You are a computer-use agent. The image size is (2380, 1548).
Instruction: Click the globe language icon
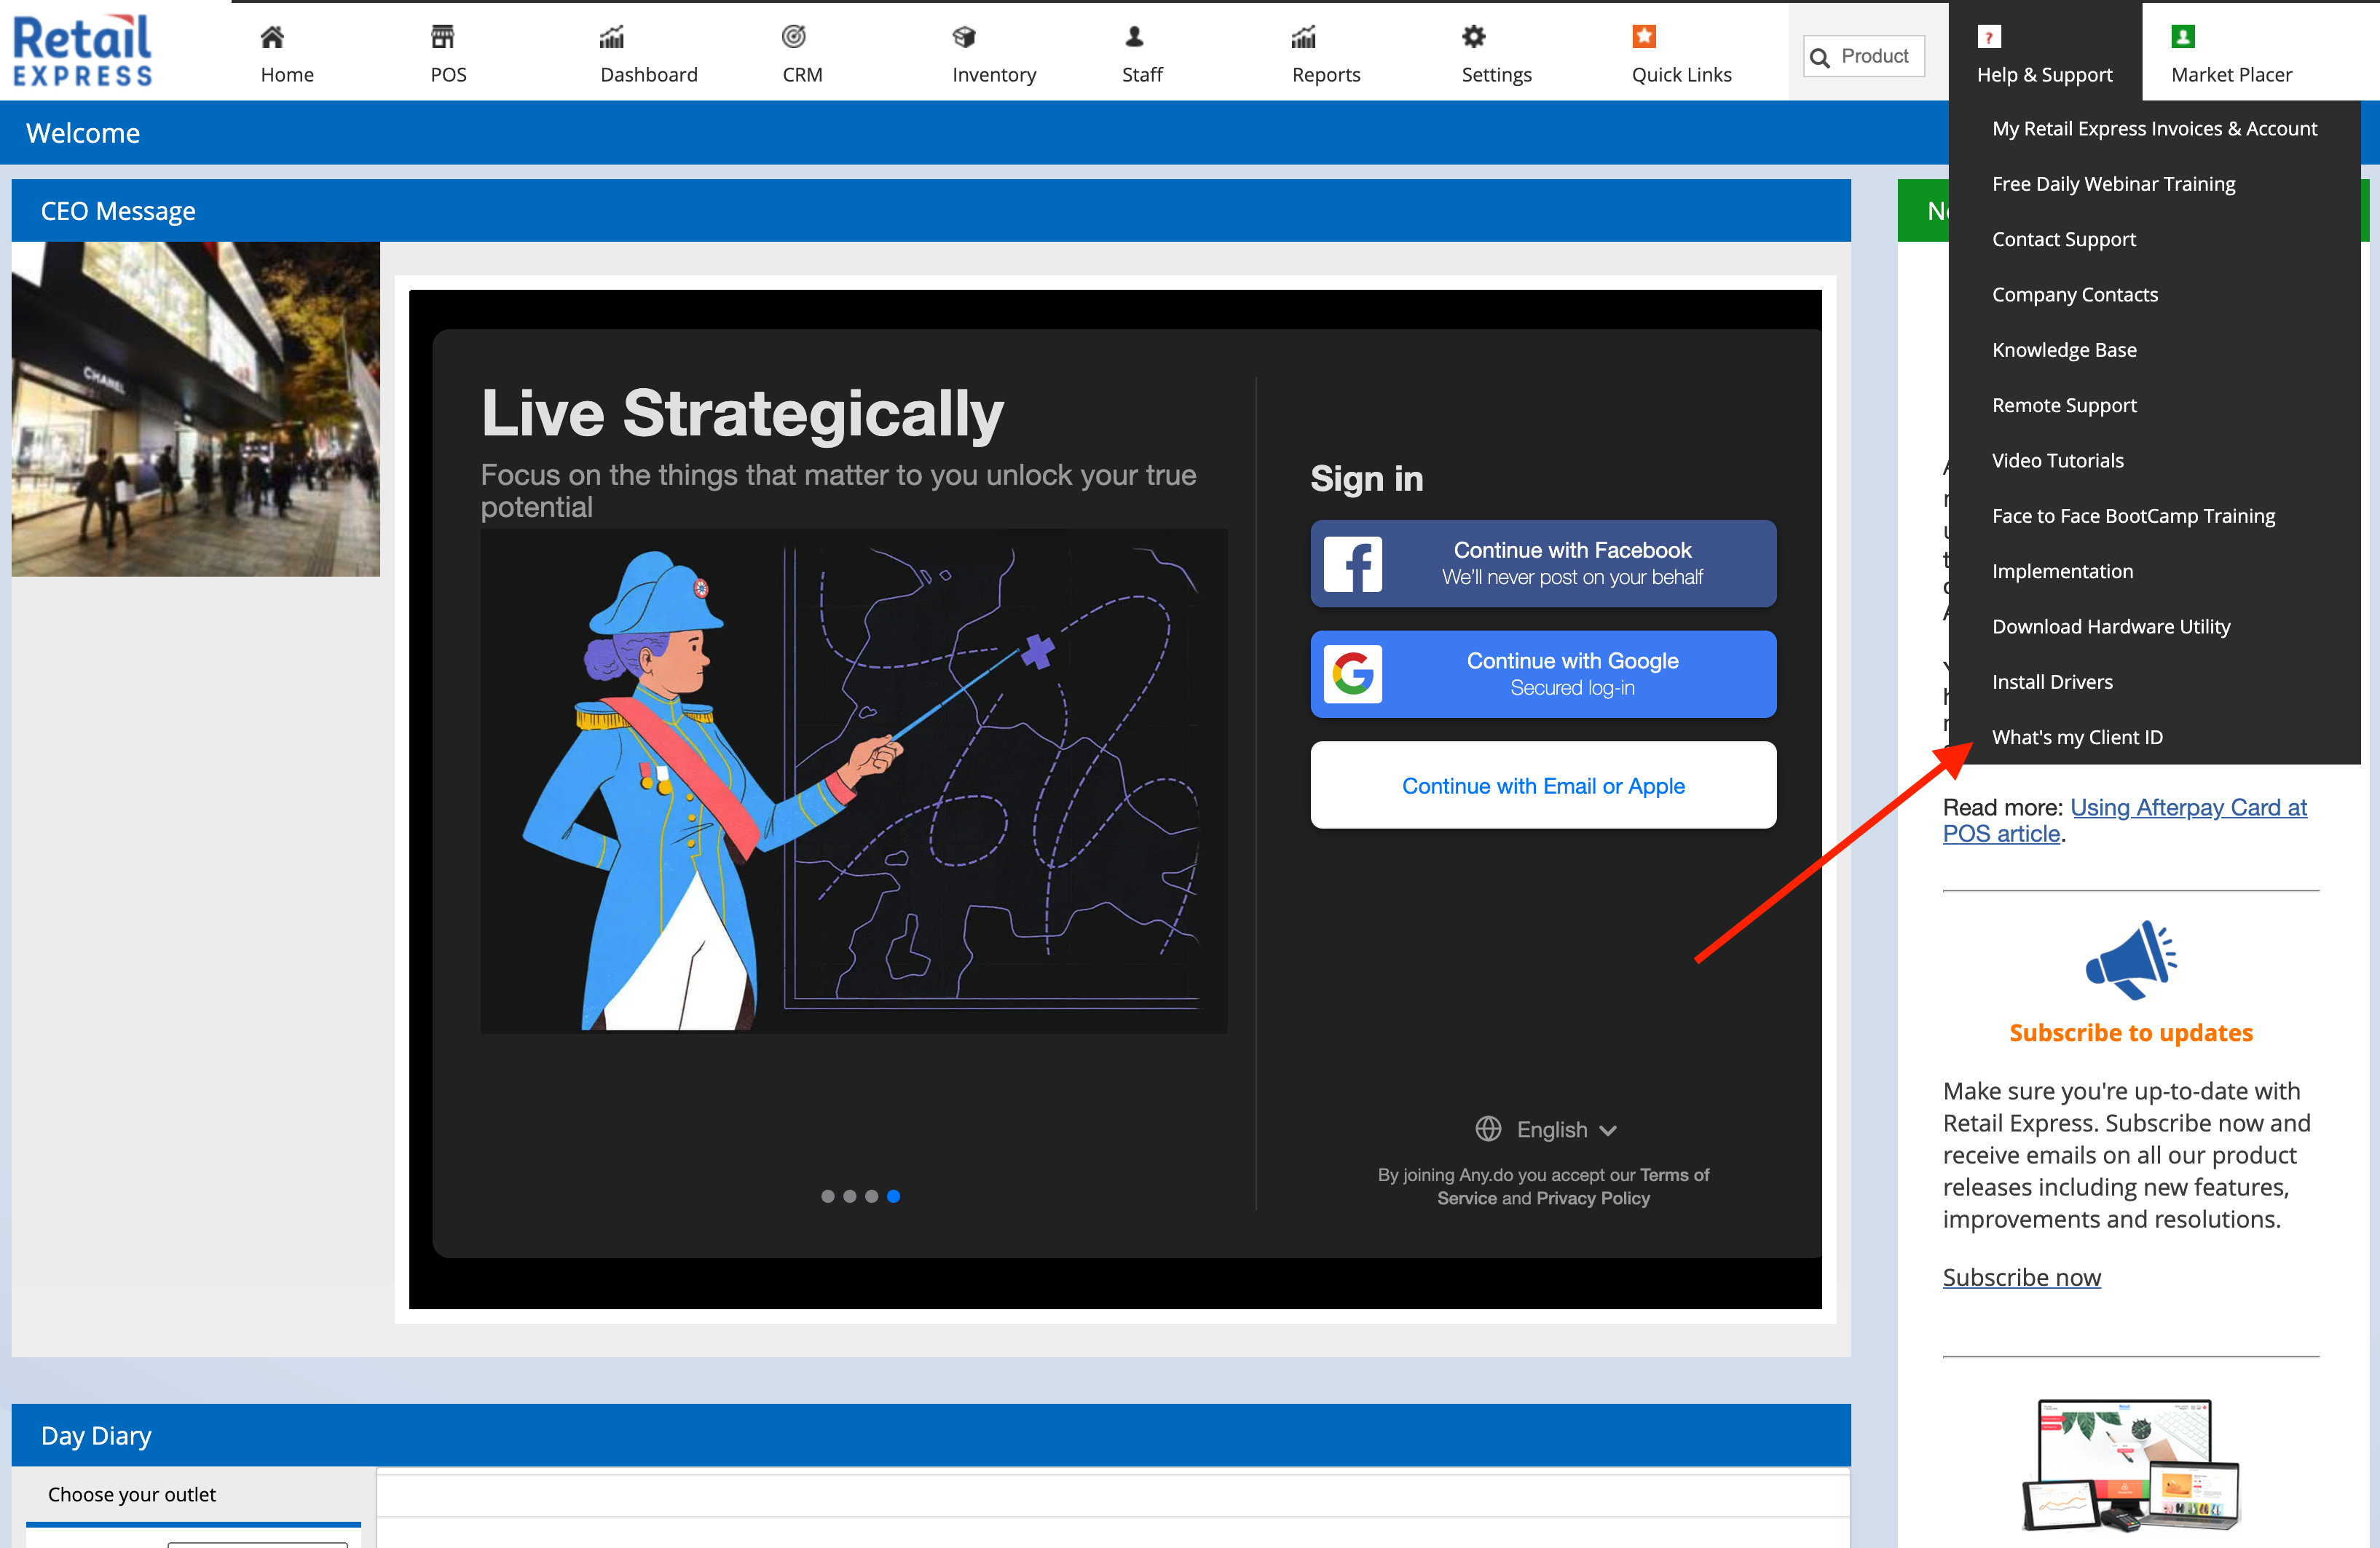[x=1488, y=1129]
